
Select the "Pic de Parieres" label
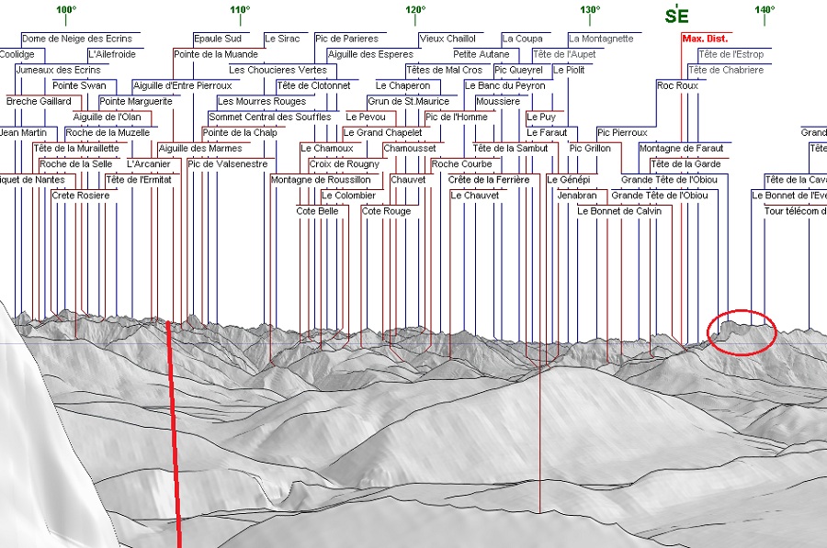point(346,39)
